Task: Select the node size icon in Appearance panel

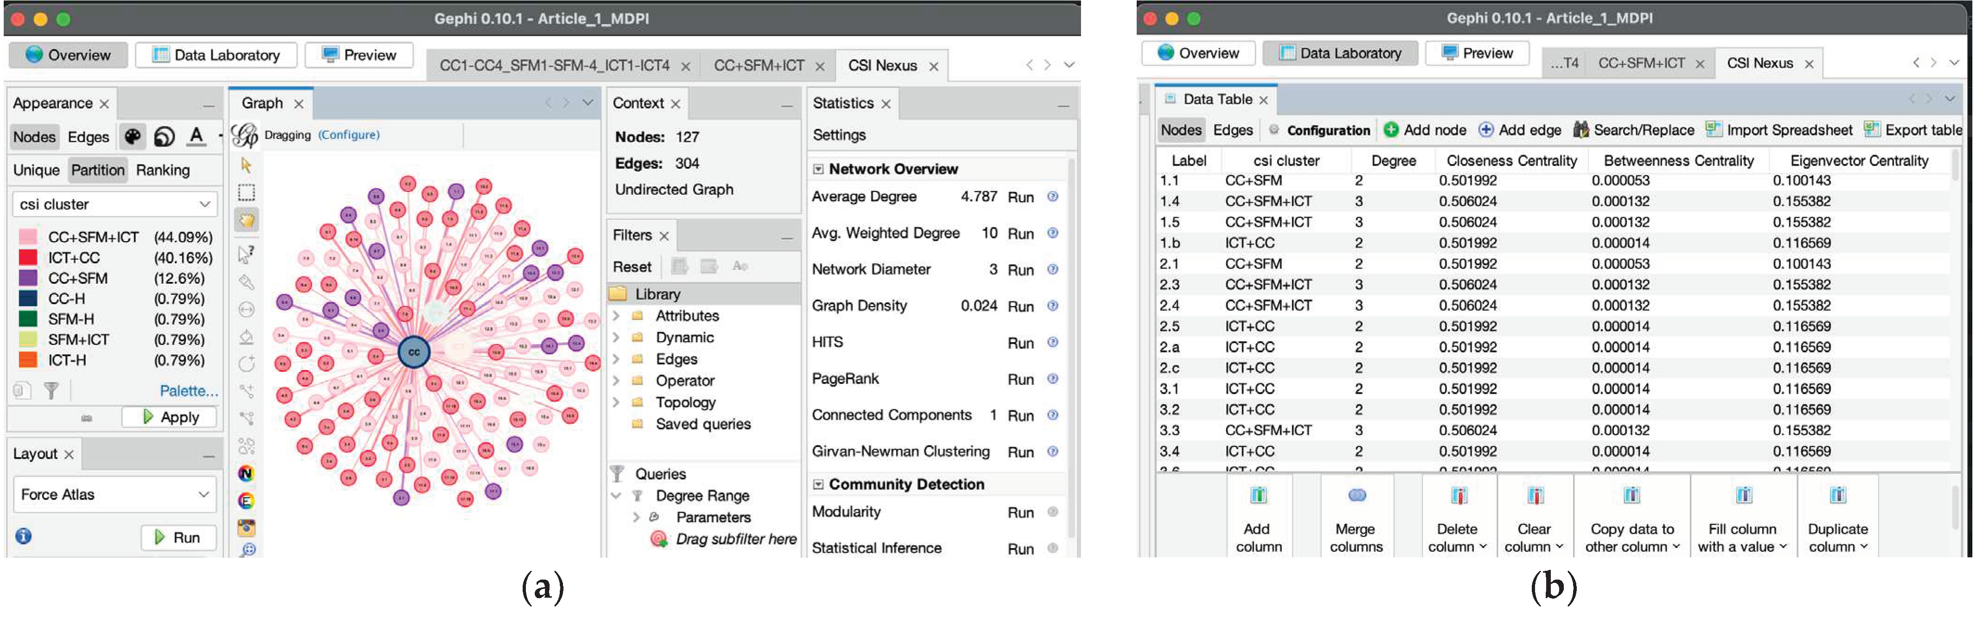Action: [x=163, y=136]
